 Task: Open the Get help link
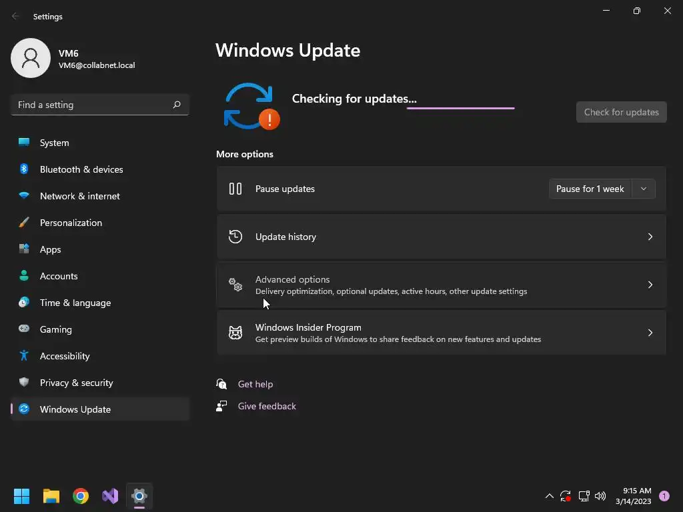pos(255,384)
